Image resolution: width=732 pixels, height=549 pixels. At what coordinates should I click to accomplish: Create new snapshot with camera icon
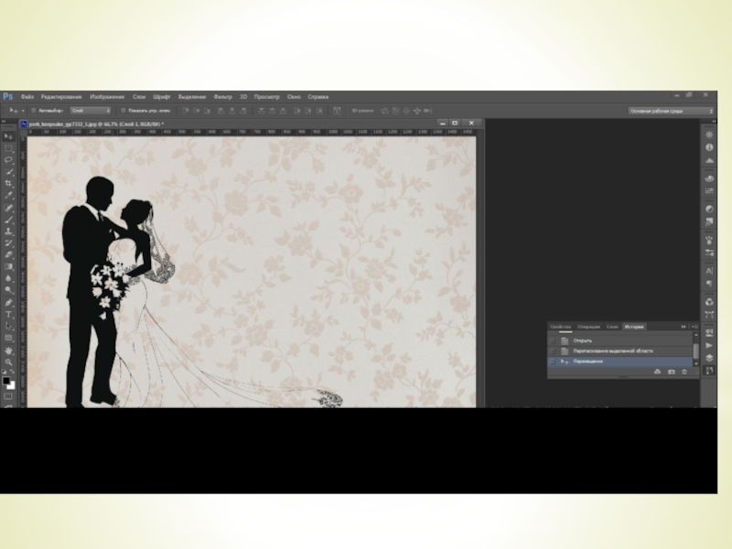pos(671,372)
